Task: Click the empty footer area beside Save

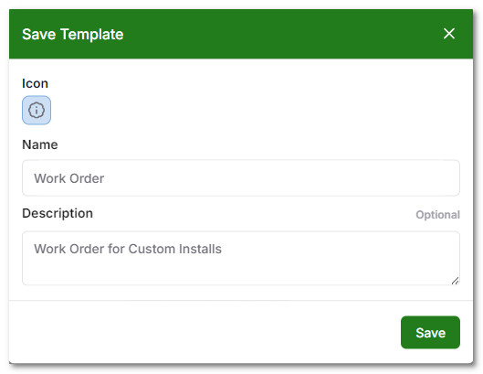Action: click(205, 332)
